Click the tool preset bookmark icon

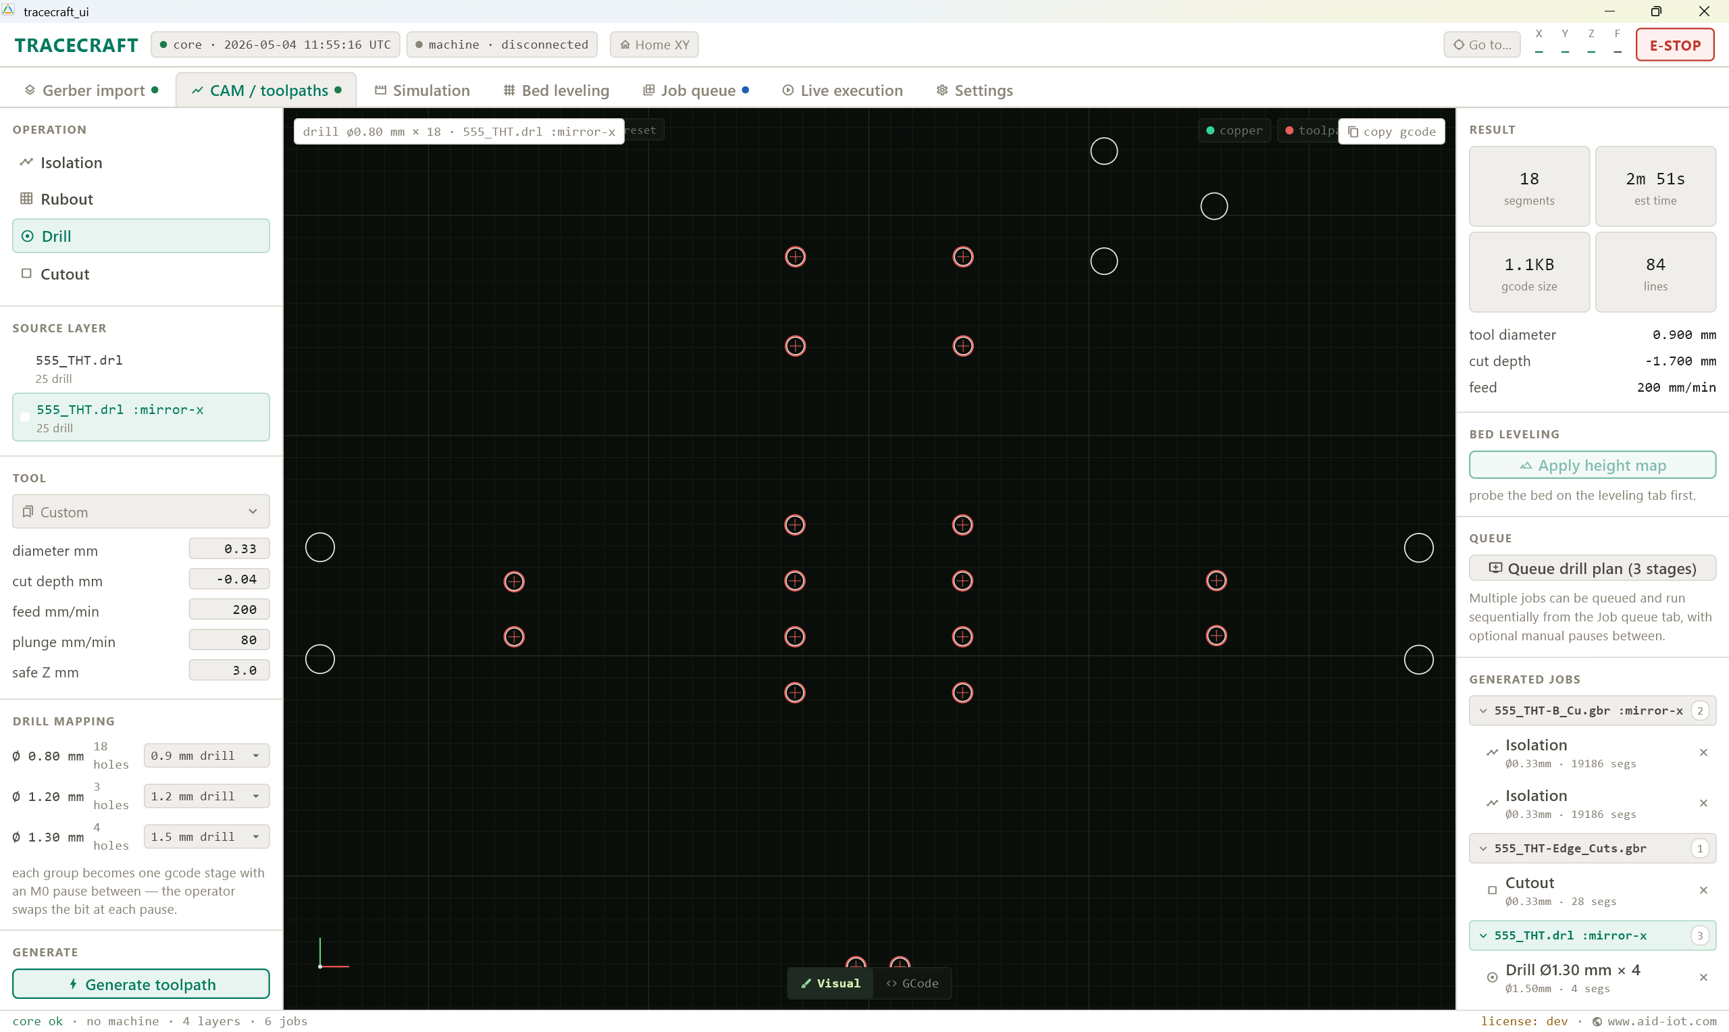[28, 512]
